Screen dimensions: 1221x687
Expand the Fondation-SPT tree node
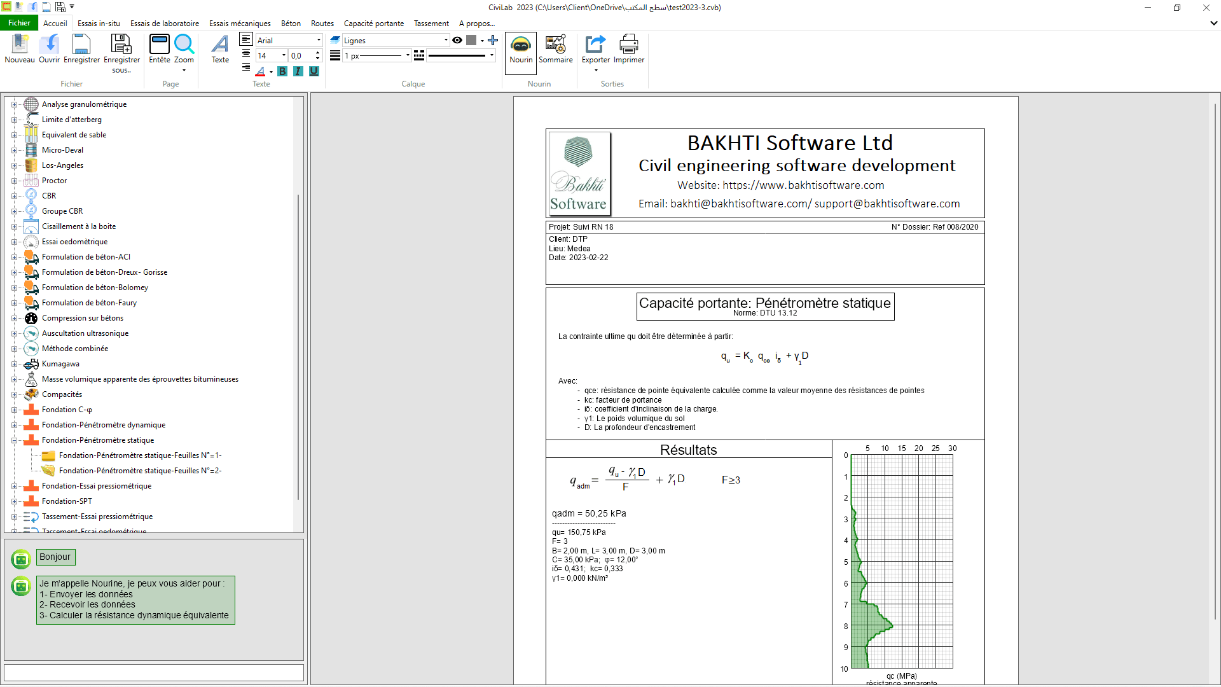click(x=14, y=501)
